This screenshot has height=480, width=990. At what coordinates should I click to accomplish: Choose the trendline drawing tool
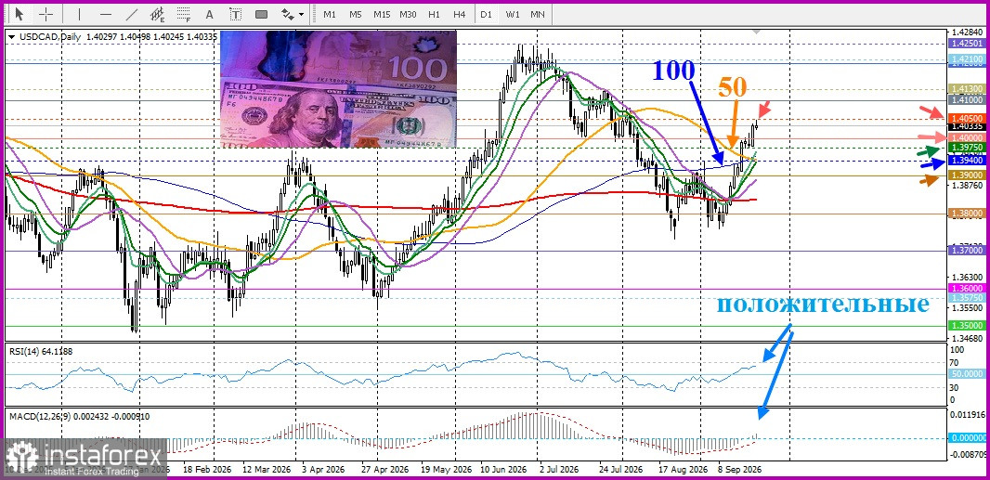(131, 14)
